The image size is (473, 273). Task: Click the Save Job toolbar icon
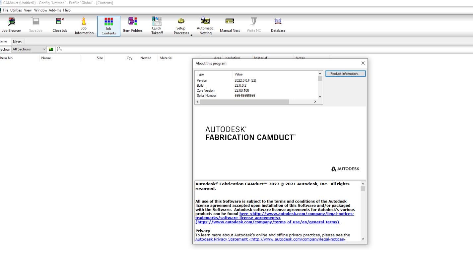click(35, 25)
